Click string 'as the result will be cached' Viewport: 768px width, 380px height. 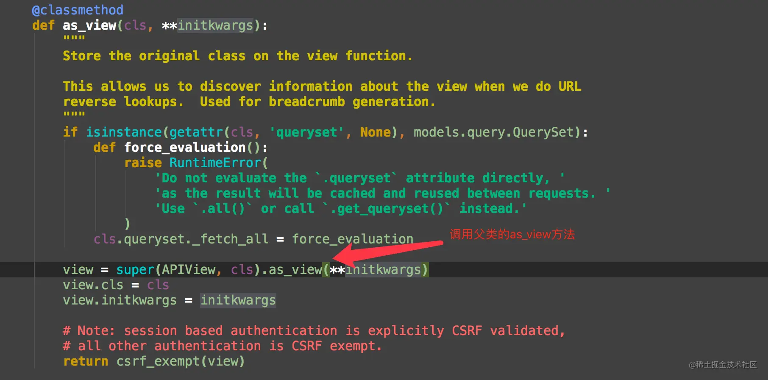pos(383,193)
